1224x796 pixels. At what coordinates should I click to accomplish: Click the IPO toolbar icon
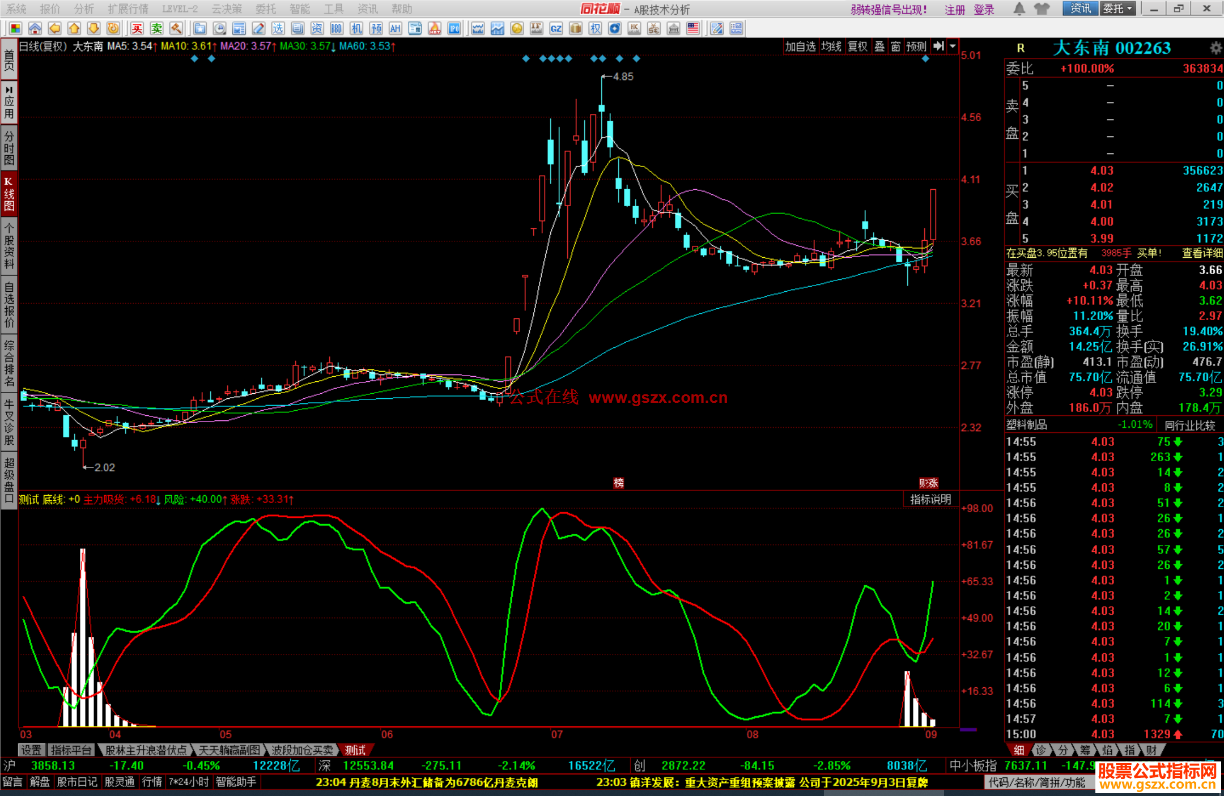[454, 28]
